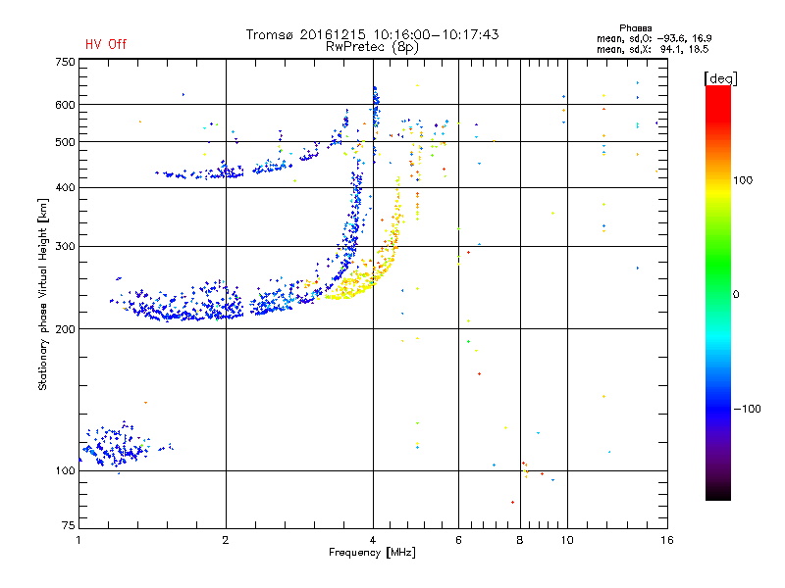Viewport: 785px width, 588px height.
Task: Click the 'RwPretec (8p)' subtitle
Action: click(372, 47)
